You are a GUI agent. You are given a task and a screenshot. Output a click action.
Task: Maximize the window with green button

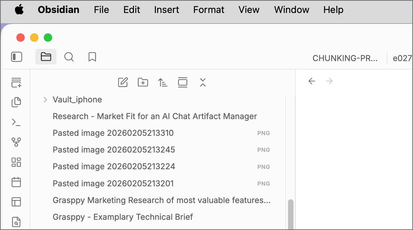[48, 38]
